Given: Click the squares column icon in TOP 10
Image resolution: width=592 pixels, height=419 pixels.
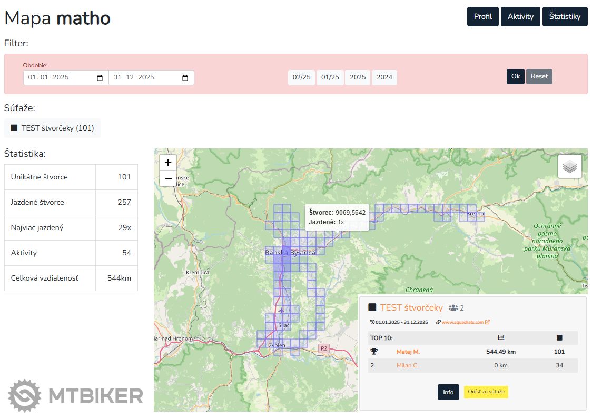Looking at the screenshot, I should (x=559, y=338).
